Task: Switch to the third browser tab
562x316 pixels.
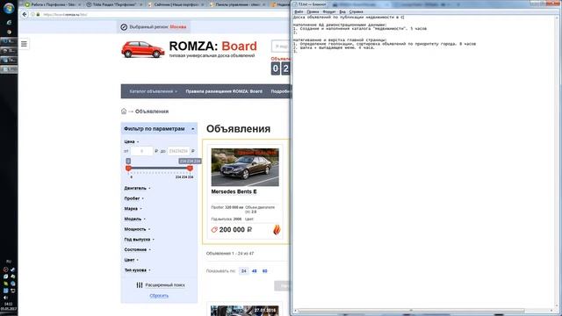Action: 176,4
